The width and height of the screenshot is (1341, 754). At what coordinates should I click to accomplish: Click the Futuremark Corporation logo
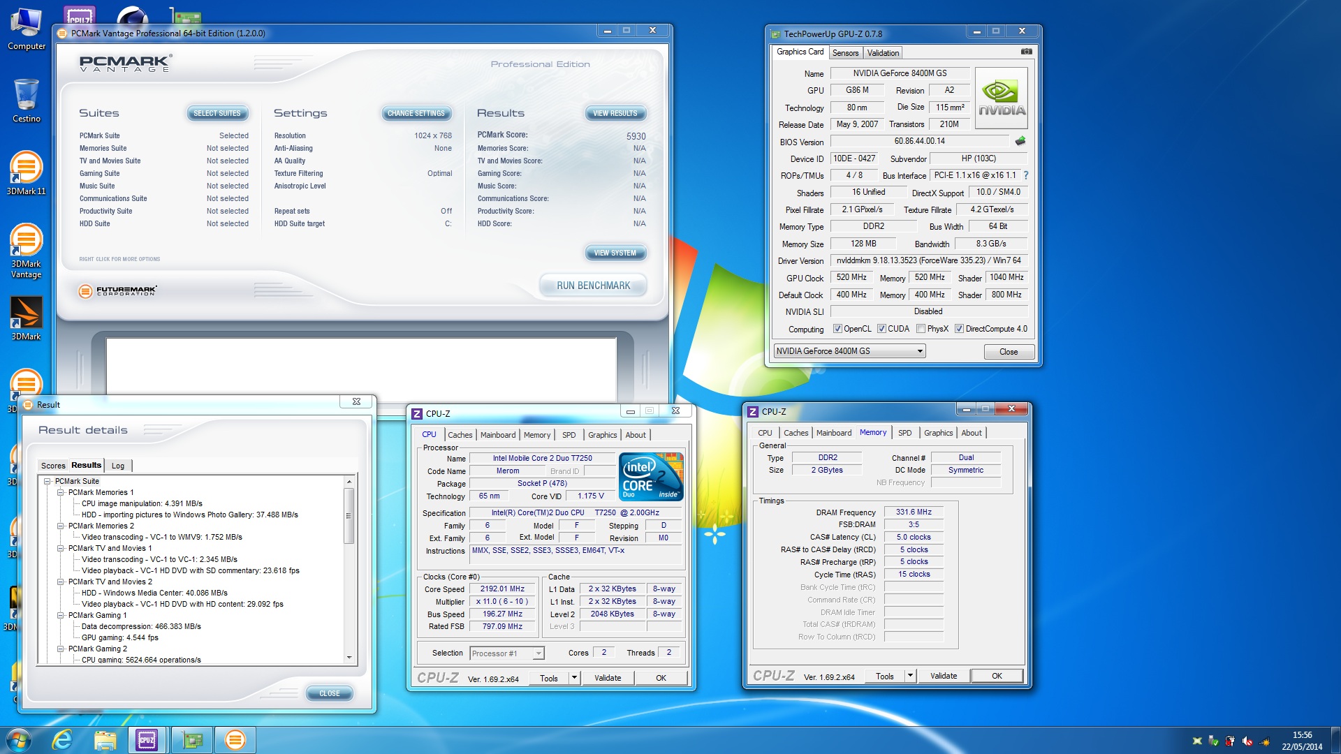pos(118,290)
